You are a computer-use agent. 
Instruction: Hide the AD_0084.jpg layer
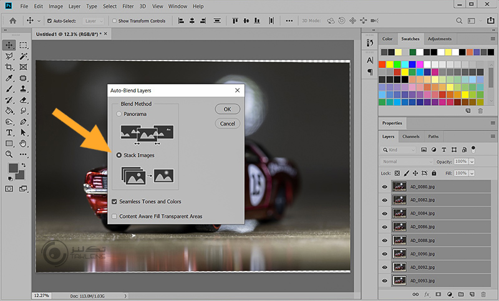tap(385, 214)
